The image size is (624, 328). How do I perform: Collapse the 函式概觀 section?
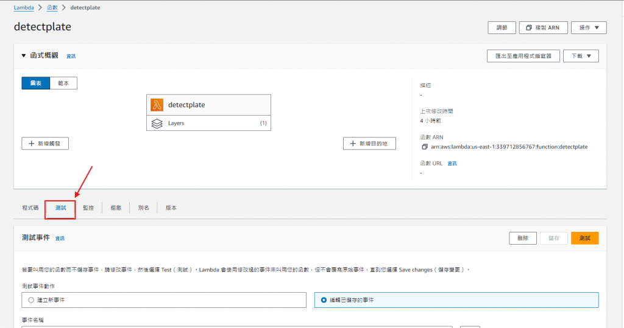[x=24, y=55]
